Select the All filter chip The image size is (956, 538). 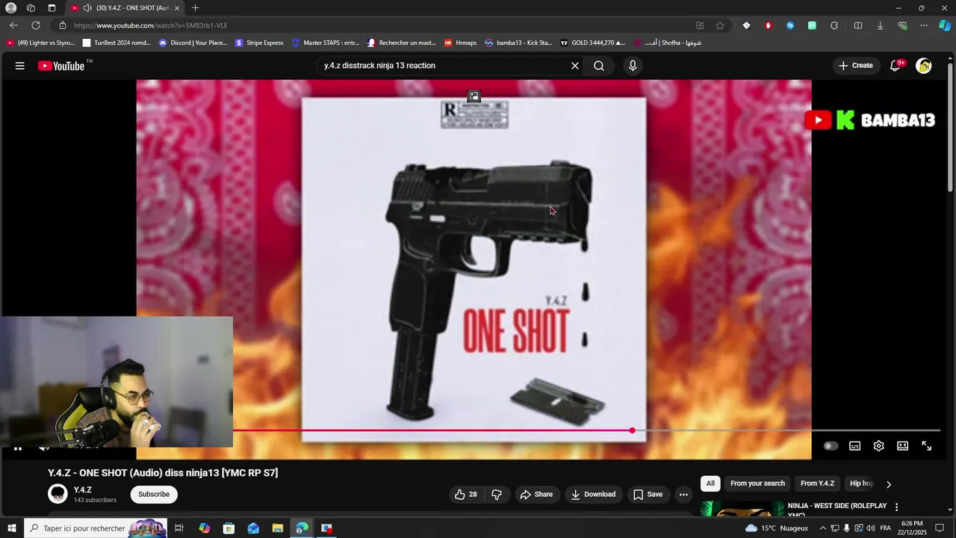[x=710, y=483]
